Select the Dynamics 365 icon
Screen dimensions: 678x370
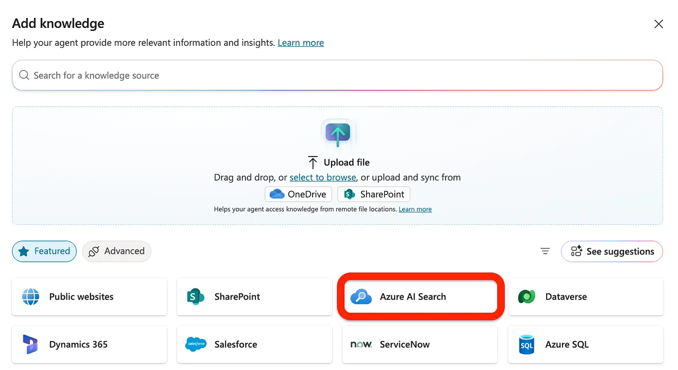click(30, 344)
